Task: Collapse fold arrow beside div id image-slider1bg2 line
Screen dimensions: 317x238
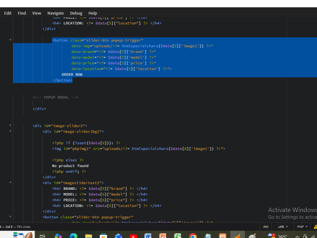Action: click(10, 131)
